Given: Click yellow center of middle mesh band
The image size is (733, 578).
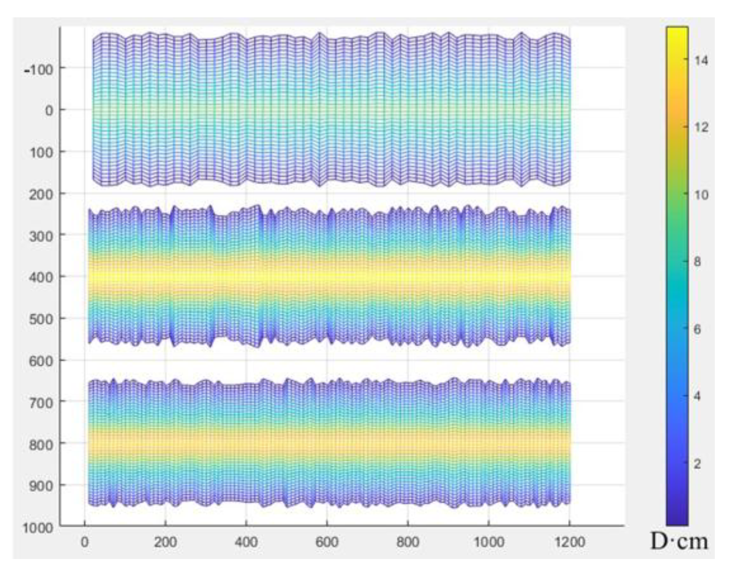Looking at the screenshot, I should pos(330,277).
